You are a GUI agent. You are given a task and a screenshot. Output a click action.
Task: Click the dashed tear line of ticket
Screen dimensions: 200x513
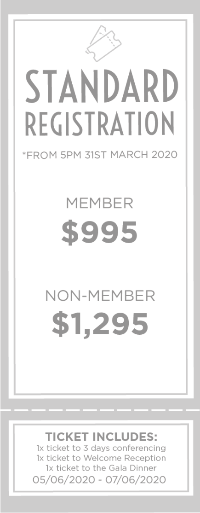[100, 410]
